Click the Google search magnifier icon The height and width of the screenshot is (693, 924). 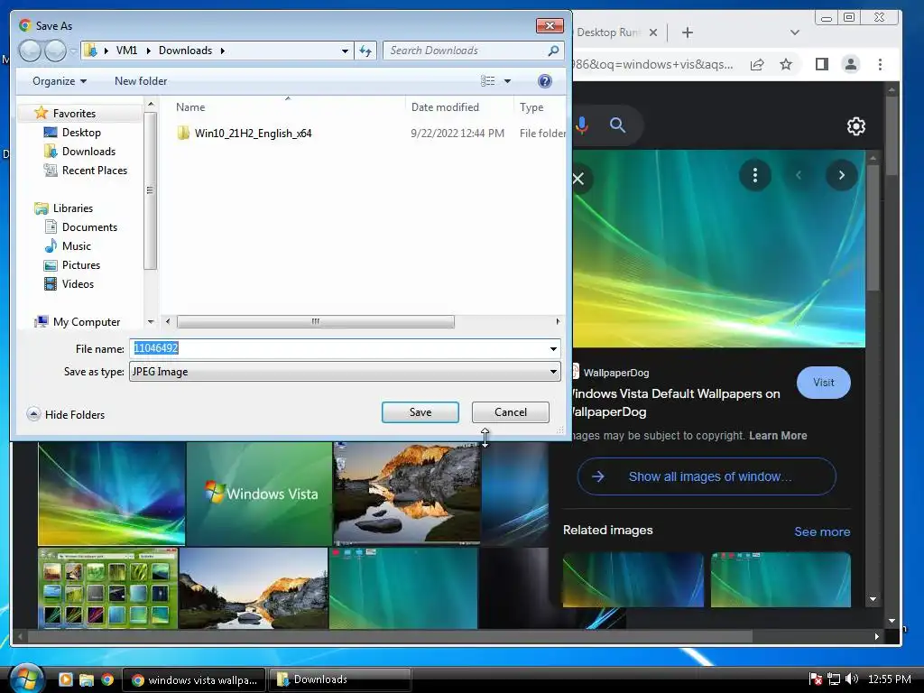617,125
